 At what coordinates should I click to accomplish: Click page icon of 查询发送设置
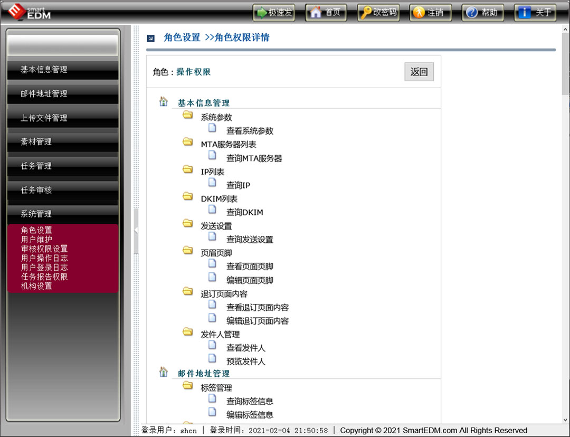[x=212, y=236]
